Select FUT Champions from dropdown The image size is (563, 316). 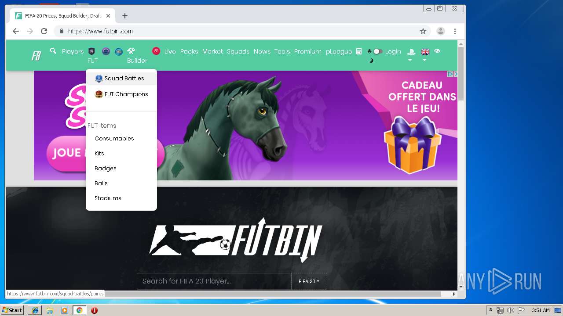(x=121, y=94)
